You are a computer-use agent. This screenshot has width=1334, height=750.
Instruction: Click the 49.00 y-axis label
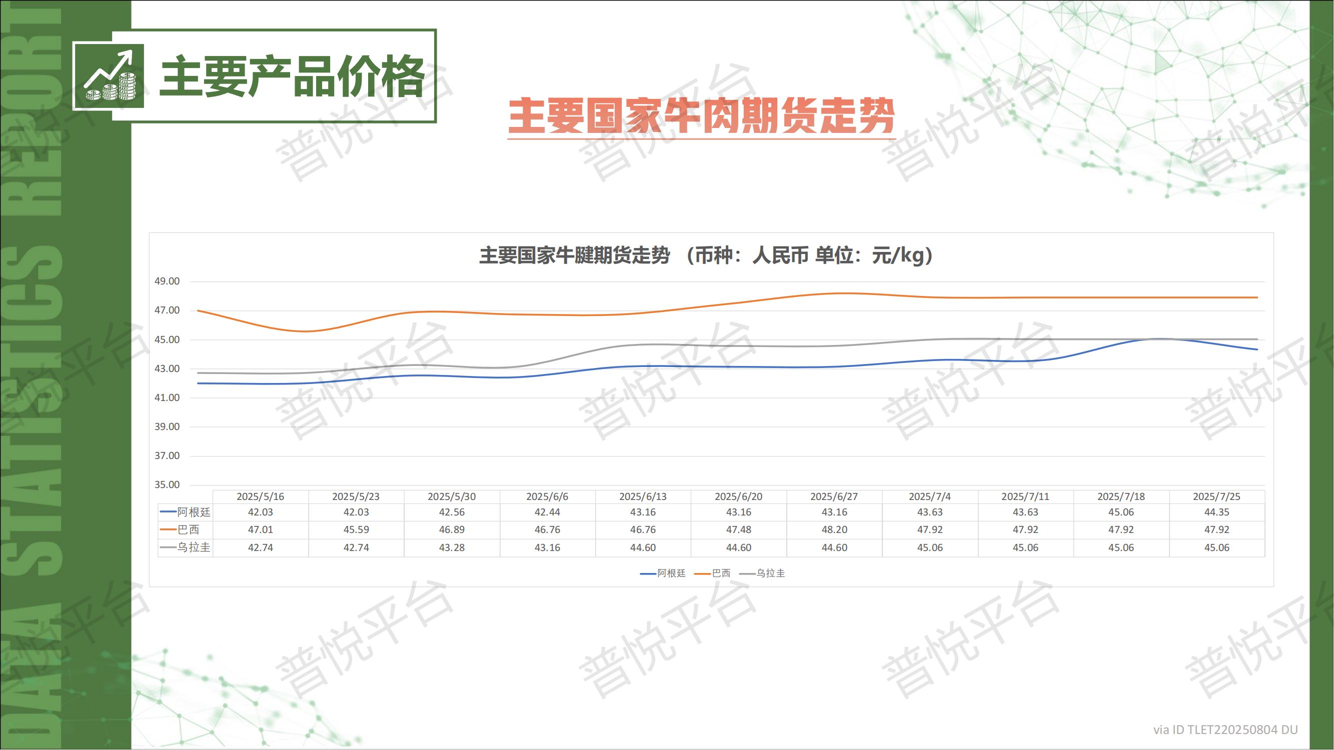pos(167,281)
